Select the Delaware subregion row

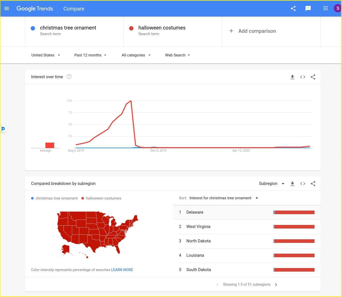[x=247, y=212]
